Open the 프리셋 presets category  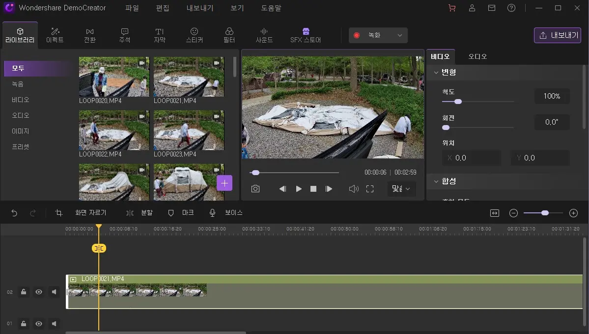click(20, 147)
